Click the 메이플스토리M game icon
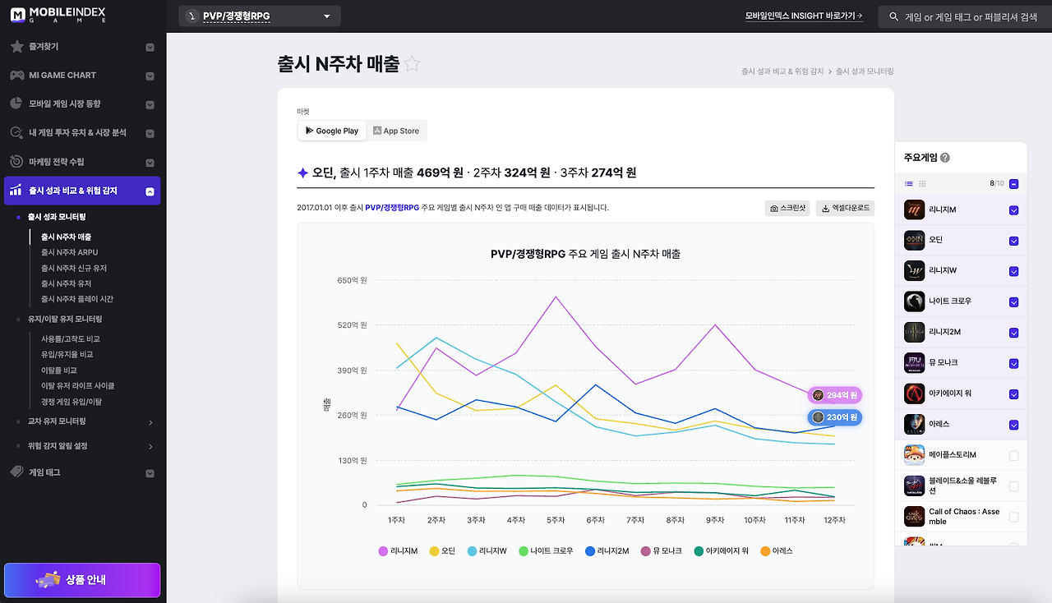 tap(914, 455)
